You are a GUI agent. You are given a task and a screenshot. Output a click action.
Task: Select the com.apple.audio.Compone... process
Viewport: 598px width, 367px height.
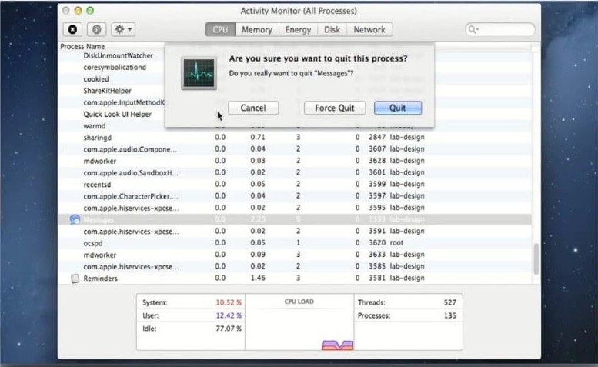pos(130,149)
